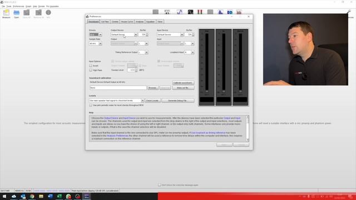
Task: Open the EQ tool icon
Action: point(230,12)
